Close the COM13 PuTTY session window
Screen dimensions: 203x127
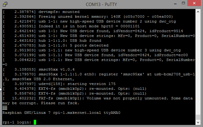tap(194, 3)
